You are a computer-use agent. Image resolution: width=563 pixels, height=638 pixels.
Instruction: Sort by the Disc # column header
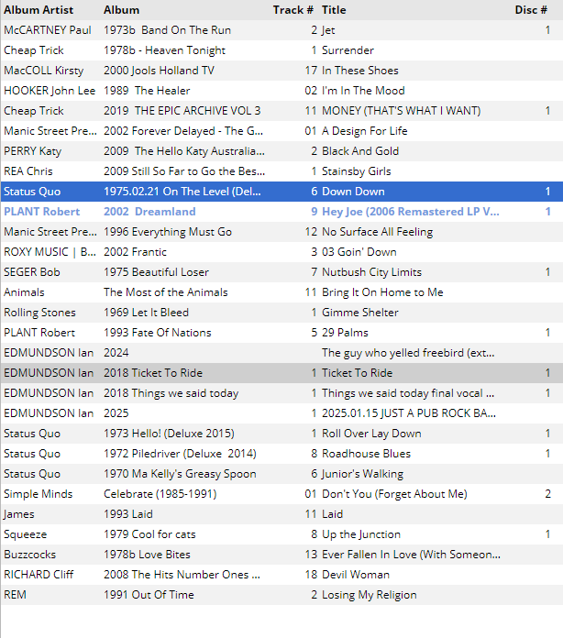coord(531,10)
